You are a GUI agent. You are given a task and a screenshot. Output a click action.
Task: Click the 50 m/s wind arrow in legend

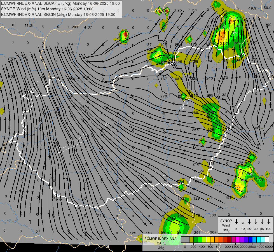(x=262, y=221)
